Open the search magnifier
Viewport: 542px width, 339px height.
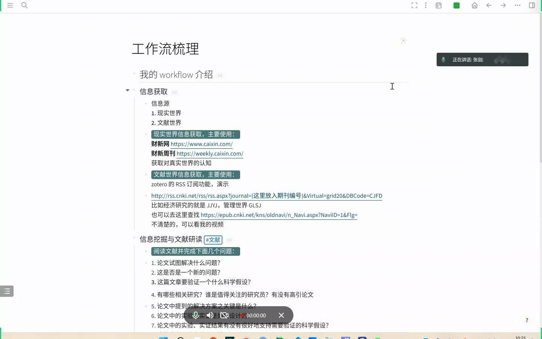(24, 5)
